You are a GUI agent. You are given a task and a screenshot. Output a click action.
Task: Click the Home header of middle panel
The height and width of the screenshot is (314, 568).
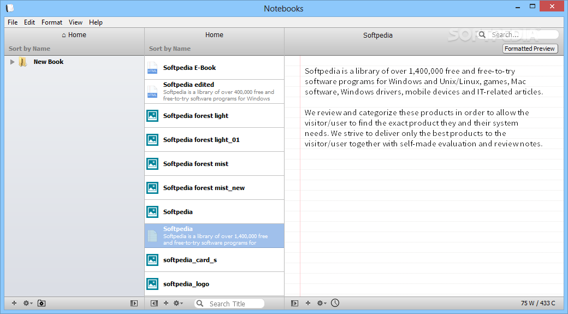(214, 35)
